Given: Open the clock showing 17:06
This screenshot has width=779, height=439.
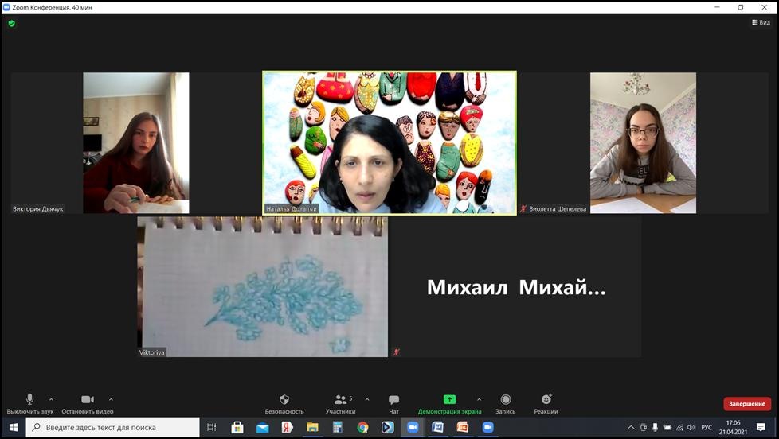Looking at the screenshot, I should pos(733,427).
